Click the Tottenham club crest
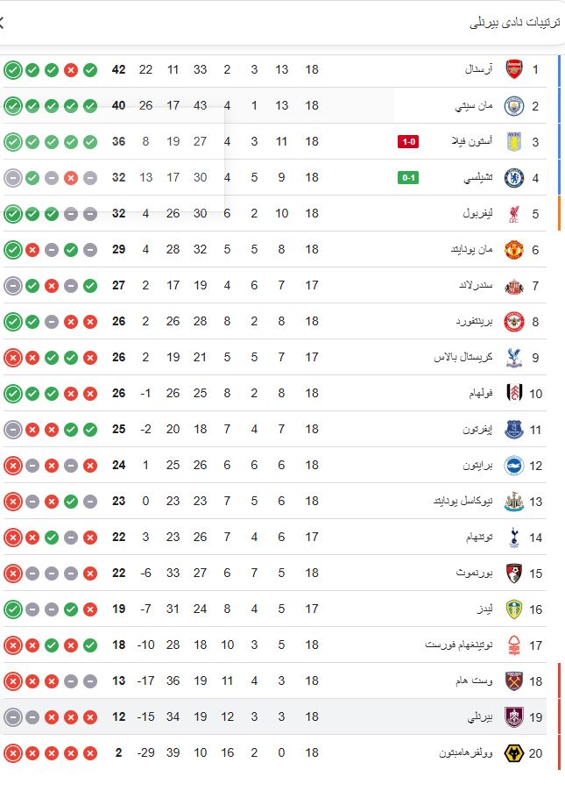The width and height of the screenshot is (565, 791). (514, 537)
